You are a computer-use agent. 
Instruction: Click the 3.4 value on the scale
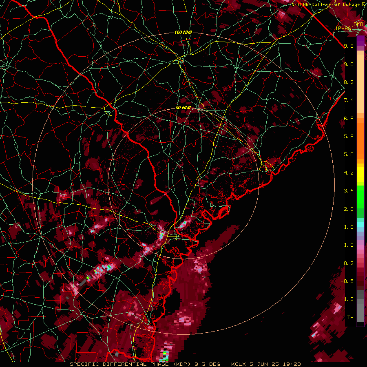[349, 191]
